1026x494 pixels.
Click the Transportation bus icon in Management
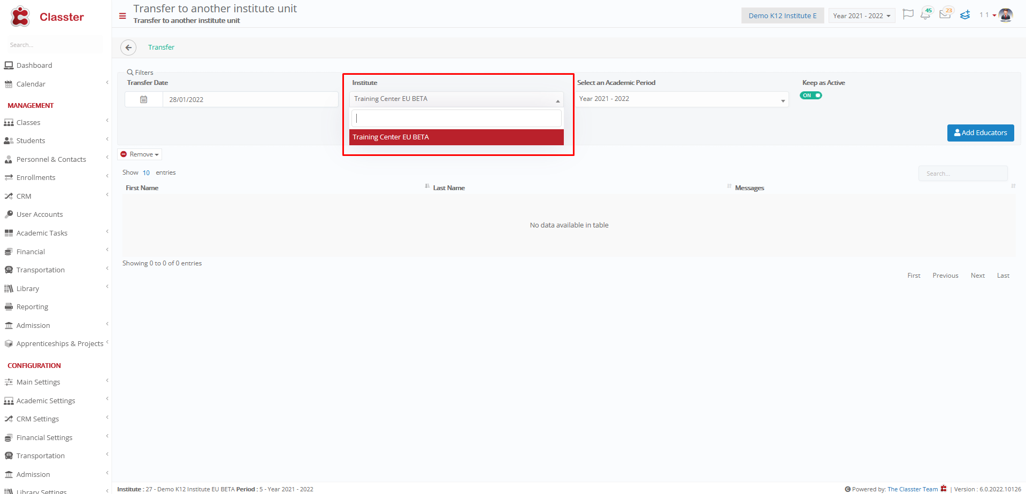pyautogui.click(x=9, y=270)
